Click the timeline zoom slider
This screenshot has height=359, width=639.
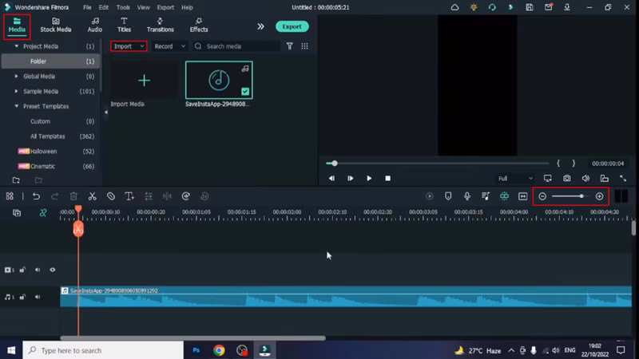(570, 196)
